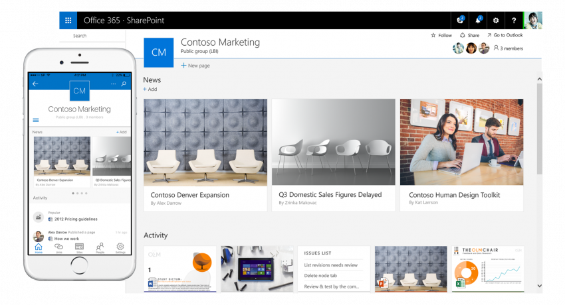Tap the back arrow on phone
The height and width of the screenshot is (305, 565).
[x=35, y=84]
